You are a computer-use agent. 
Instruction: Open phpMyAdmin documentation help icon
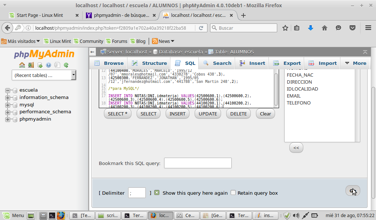click(x=48, y=65)
